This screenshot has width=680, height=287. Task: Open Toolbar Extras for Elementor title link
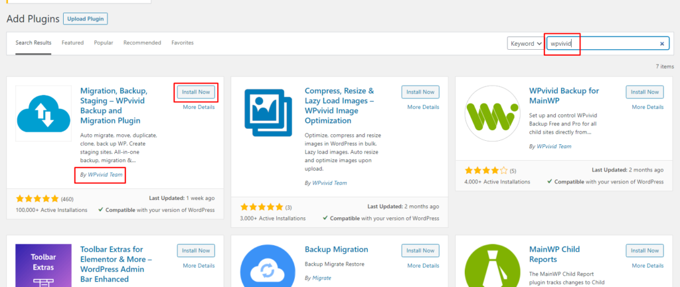point(116,264)
